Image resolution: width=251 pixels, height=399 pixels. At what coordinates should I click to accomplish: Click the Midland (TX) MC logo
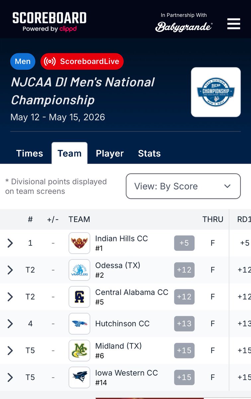pos(79,350)
